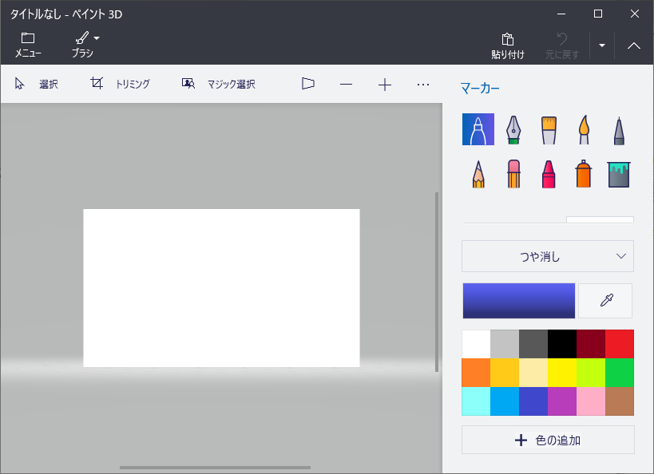
Task: Pick the green color swatch
Action: click(620, 373)
